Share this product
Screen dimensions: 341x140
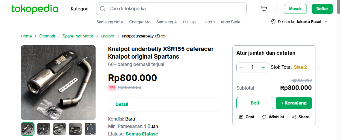coord(301,117)
